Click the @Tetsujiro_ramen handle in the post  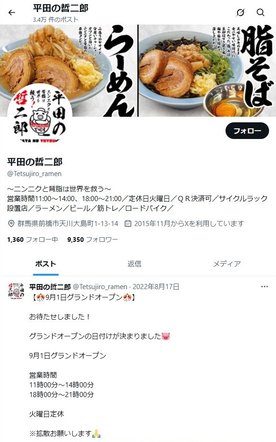pos(100,287)
